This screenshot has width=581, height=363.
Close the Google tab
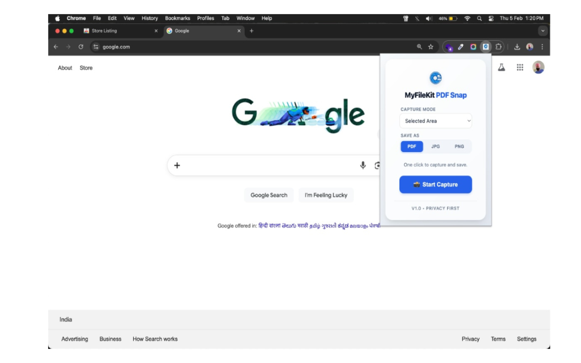point(239,31)
